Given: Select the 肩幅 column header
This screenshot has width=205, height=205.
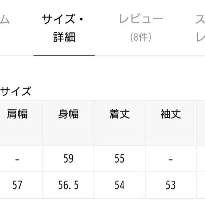Looking at the screenshot, I should (x=17, y=114).
